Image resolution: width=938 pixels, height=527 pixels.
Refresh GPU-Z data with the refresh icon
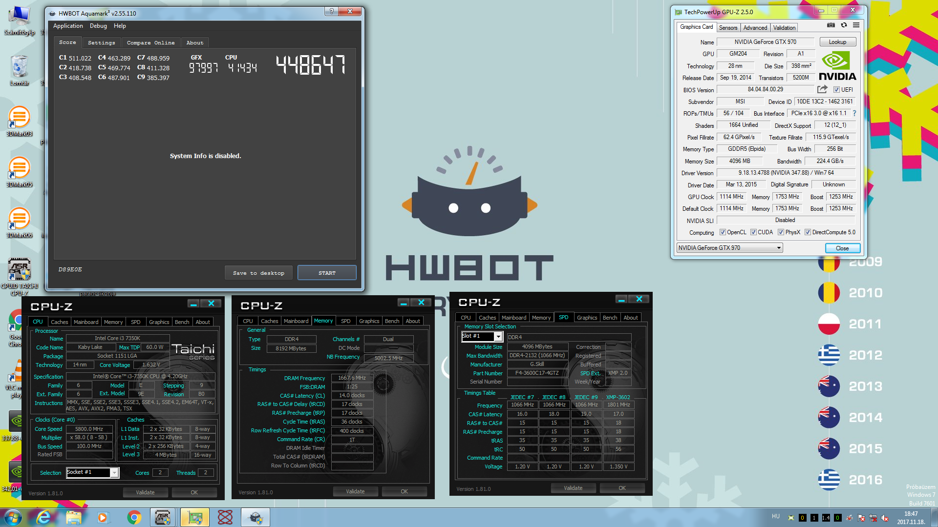tap(844, 25)
